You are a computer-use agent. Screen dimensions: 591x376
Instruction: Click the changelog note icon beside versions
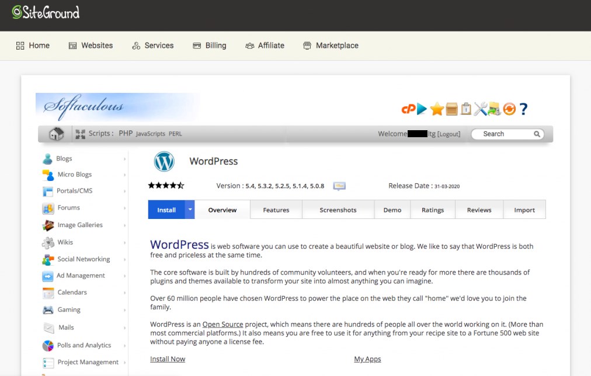(339, 186)
